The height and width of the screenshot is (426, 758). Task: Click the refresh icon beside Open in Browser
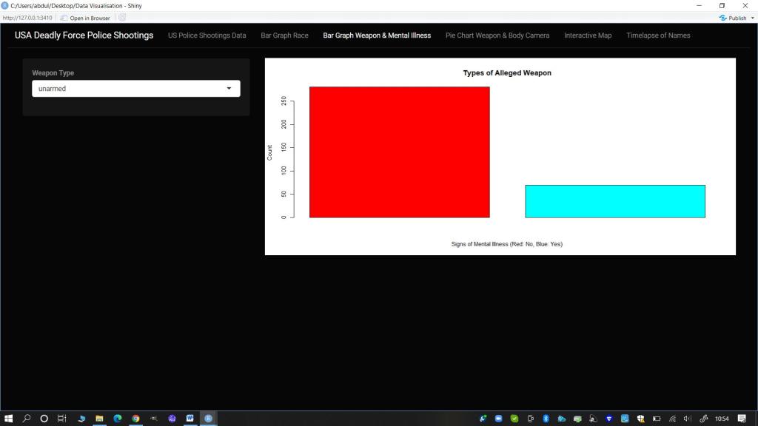click(x=122, y=18)
